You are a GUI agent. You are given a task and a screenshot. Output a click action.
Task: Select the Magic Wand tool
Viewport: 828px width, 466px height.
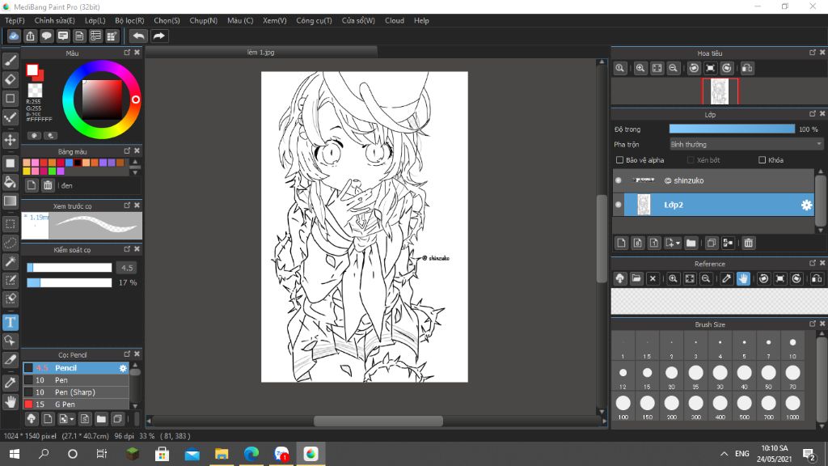(x=10, y=261)
